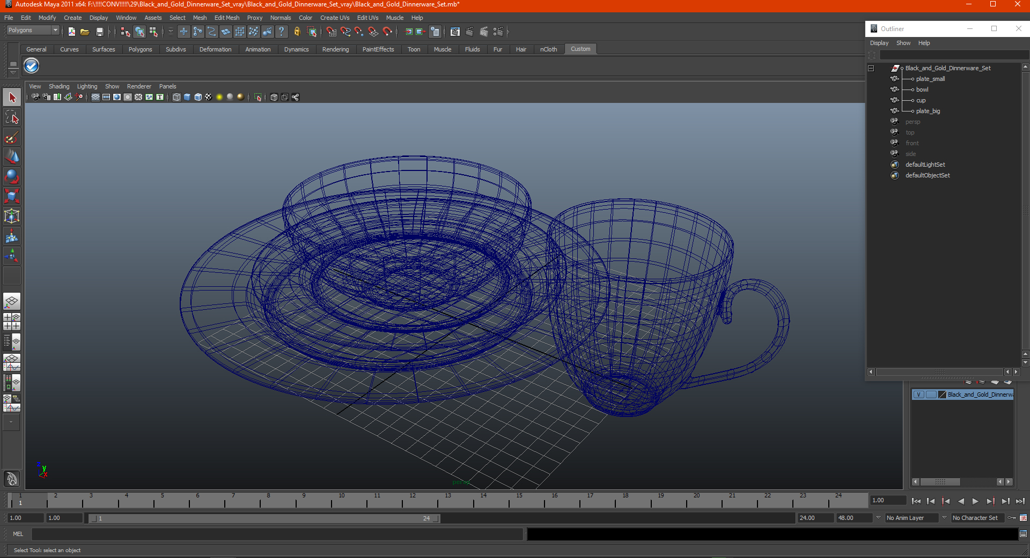Toggle smooth shade all blue cube
Viewport: 1030px width, 558px height.
coord(187,97)
